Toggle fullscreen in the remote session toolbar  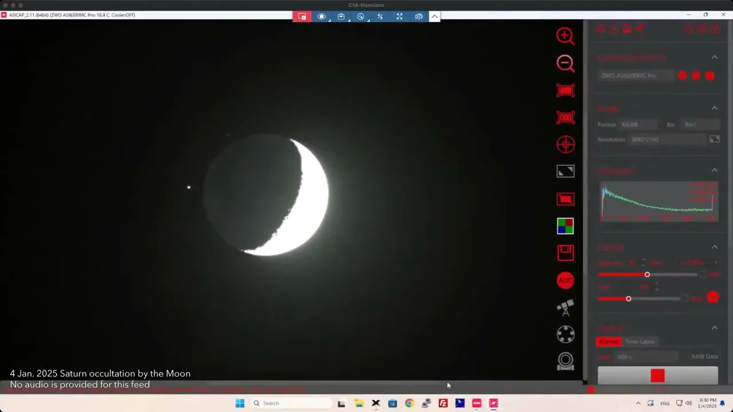click(x=399, y=17)
